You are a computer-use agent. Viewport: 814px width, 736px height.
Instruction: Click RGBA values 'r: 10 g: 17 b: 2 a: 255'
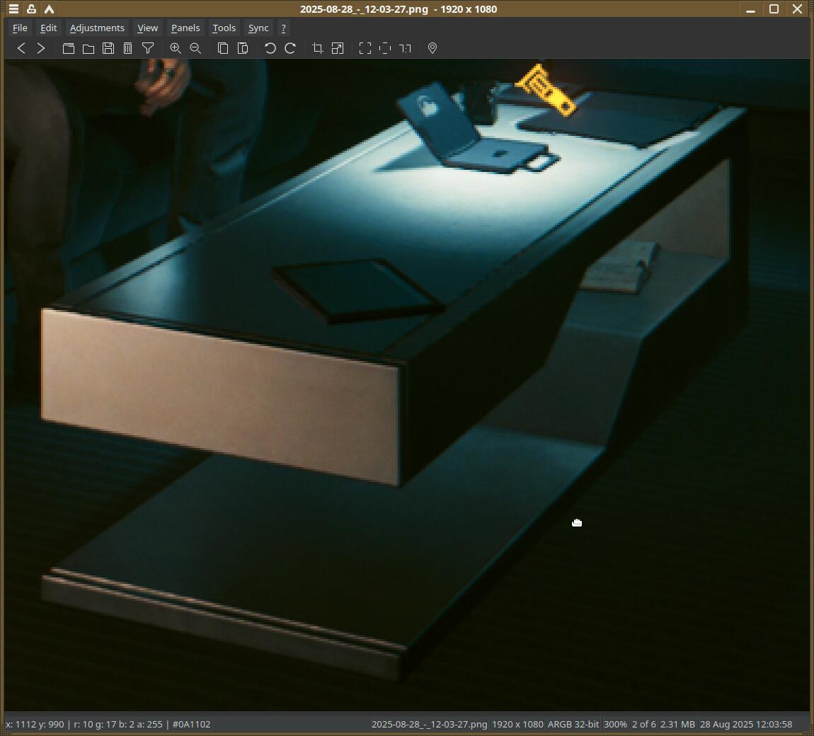(x=117, y=724)
